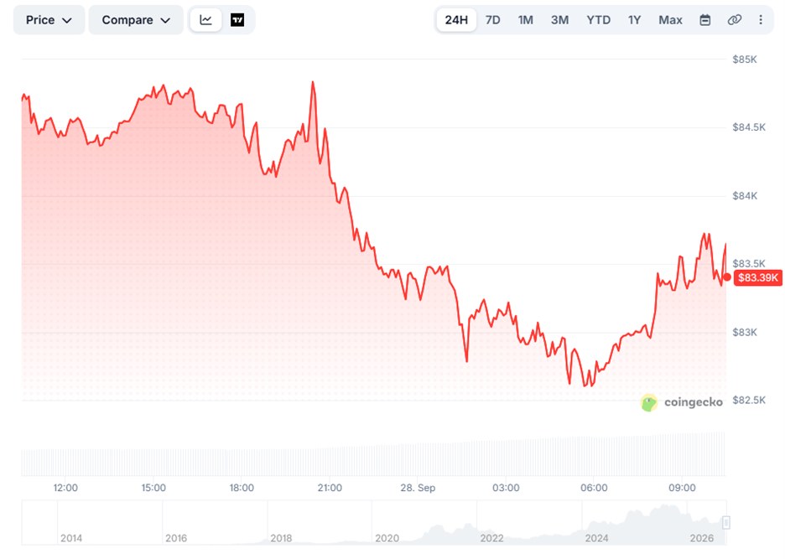The height and width of the screenshot is (559, 785).
Task: Choose the 1Y range
Action: 634,20
